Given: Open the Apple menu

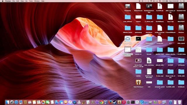Looking at the screenshot, I should [3, 1].
